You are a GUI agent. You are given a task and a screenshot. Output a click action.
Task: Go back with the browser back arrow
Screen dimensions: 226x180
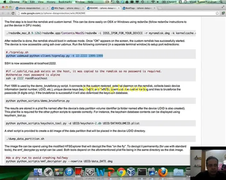(x=3, y=13)
